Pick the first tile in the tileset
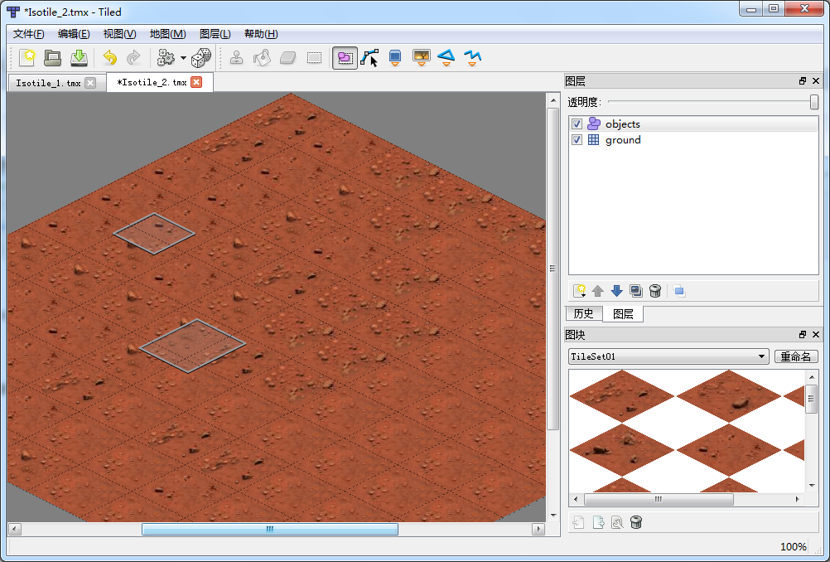Viewport: 830px width, 562px height. pos(622,395)
